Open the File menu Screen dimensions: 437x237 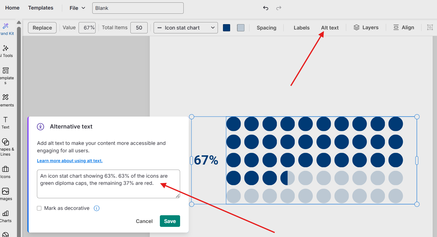[77, 8]
